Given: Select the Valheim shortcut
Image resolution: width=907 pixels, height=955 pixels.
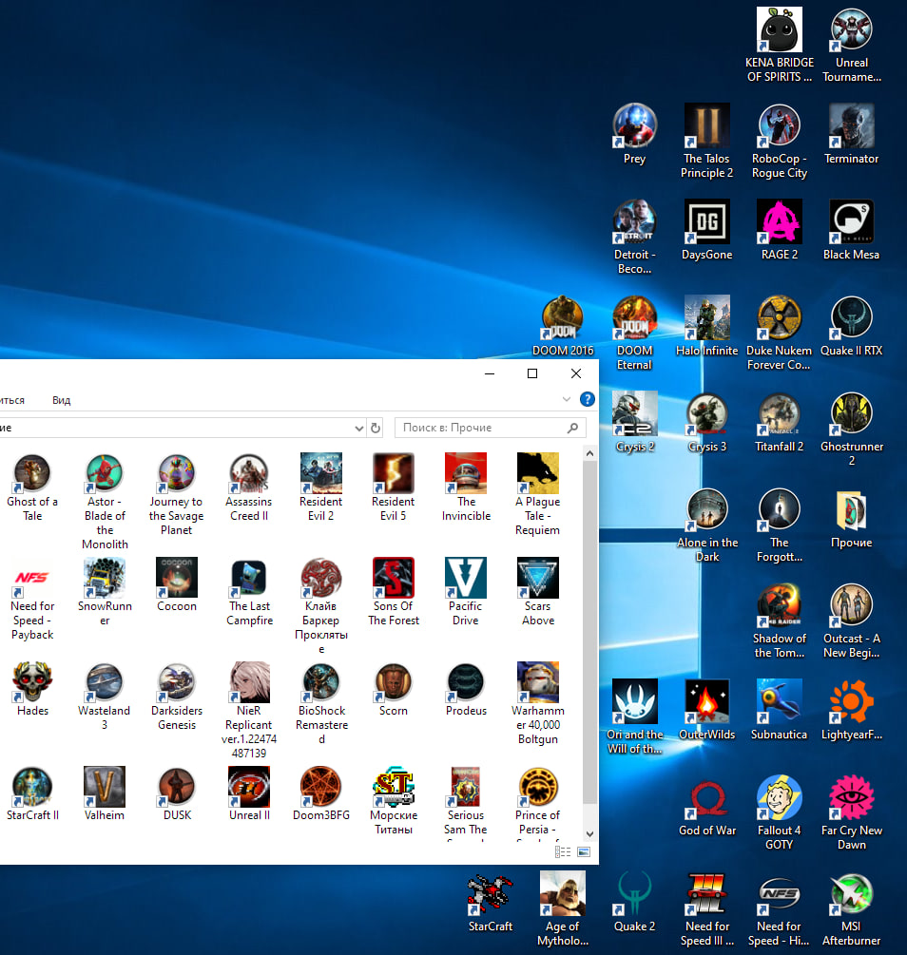Looking at the screenshot, I should pyautogui.click(x=105, y=787).
